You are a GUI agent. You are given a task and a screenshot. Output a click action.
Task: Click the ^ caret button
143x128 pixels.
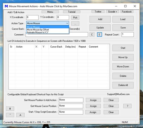[10, 115]
